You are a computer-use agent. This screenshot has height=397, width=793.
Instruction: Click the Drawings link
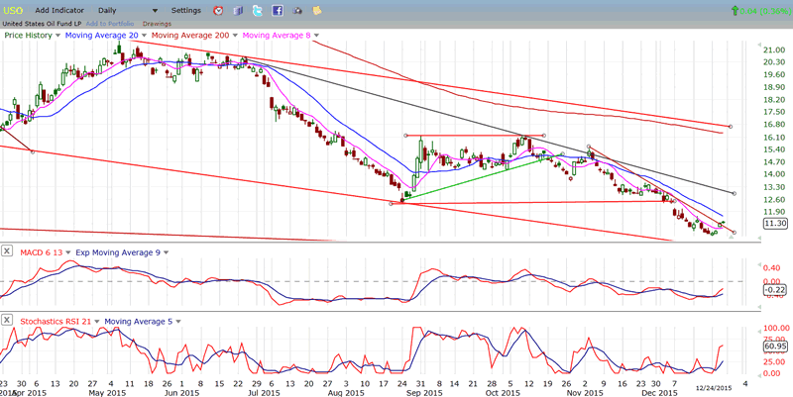(x=157, y=23)
